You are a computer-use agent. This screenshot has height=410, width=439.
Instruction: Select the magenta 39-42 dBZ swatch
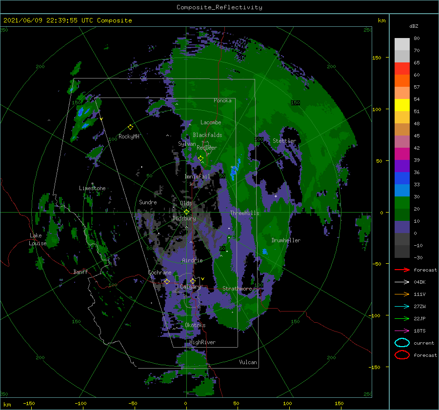(402, 154)
